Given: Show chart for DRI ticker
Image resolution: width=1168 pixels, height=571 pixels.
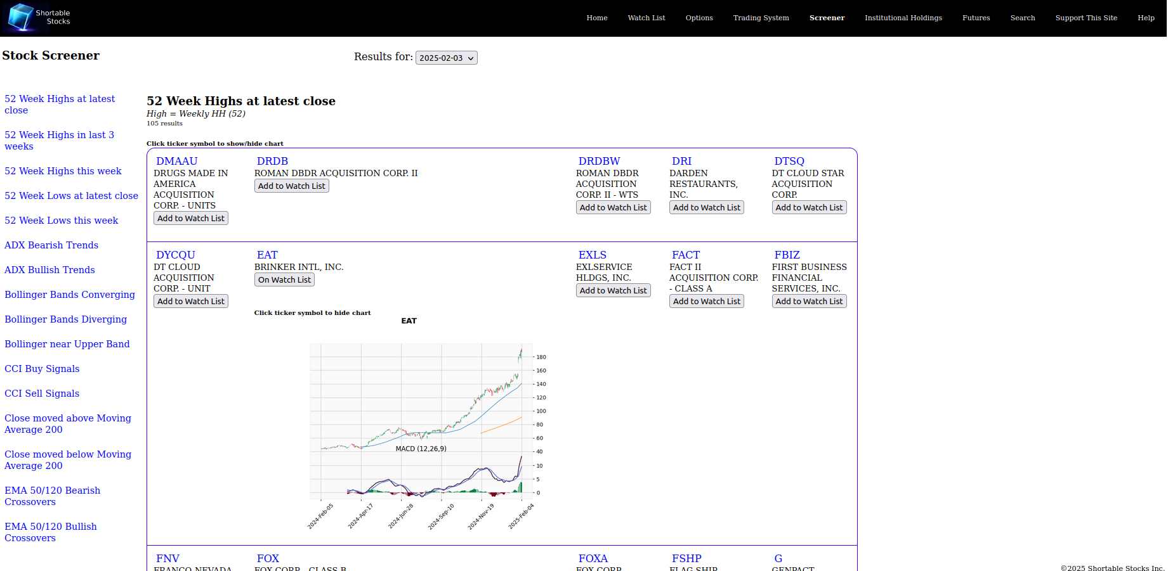Looking at the screenshot, I should click(681, 161).
